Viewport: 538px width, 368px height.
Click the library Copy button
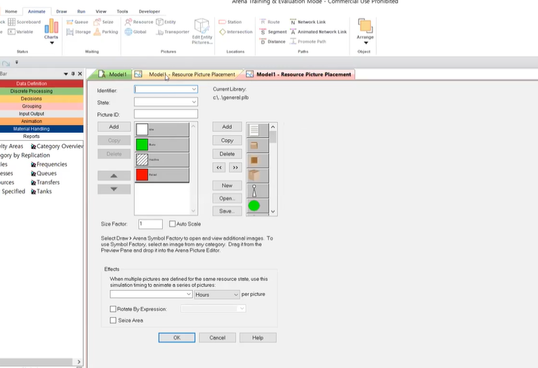tap(227, 140)
